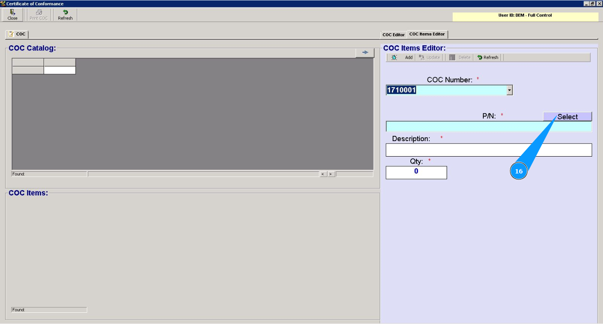Screen dimensions: 603x324
Task: Select the COC Items Editor tab
Action: (x=427, y=34)
